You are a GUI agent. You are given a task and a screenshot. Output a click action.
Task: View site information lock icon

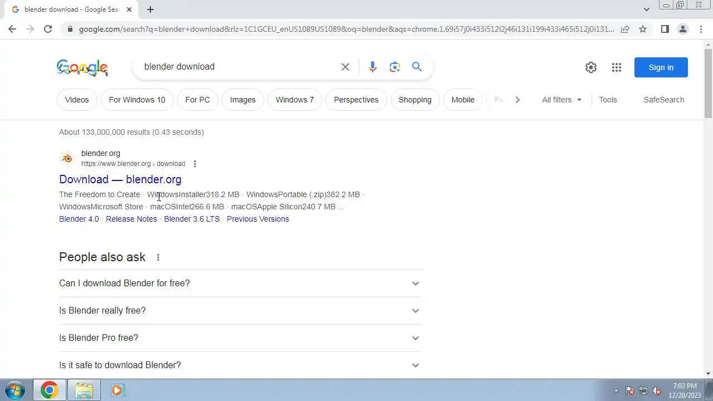(x=70, y=29)
